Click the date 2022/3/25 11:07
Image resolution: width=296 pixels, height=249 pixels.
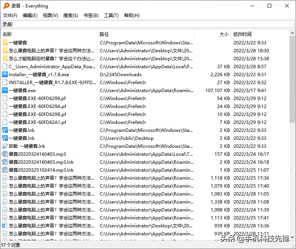(251, 170)
